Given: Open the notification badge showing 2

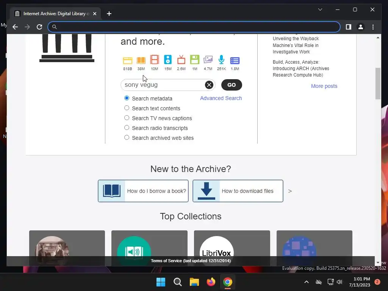Looking at the screenshot, I should tap(377, 282).
